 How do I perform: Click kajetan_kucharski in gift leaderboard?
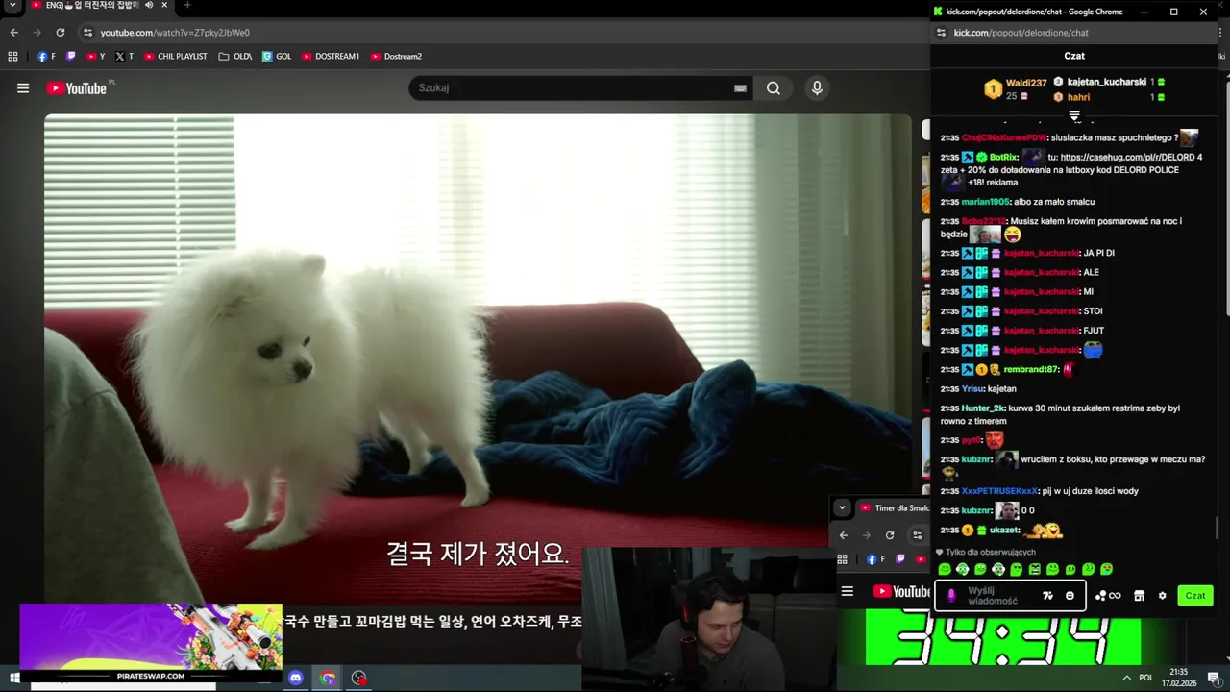point(1106,83)
